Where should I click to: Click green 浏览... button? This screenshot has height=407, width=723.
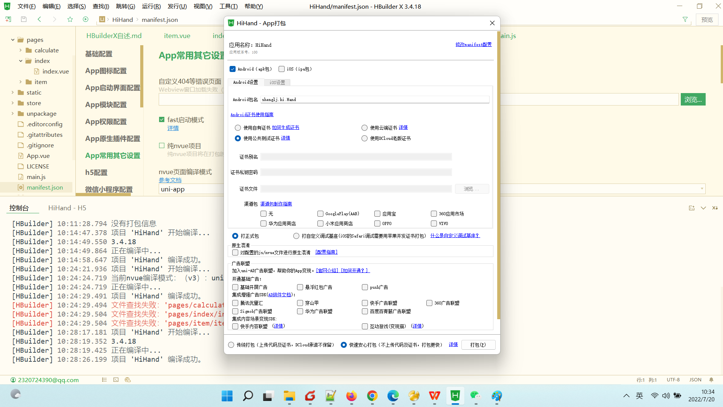pyautogui.click(x=693, y=99)
